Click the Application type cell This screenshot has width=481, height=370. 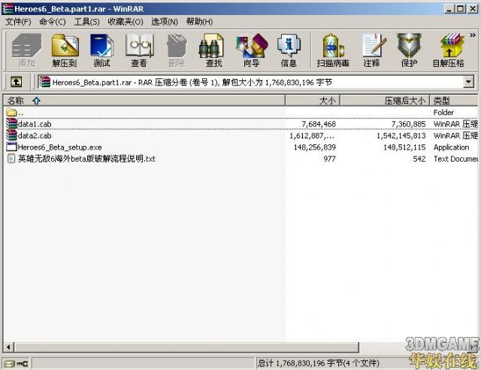[451, 147]
